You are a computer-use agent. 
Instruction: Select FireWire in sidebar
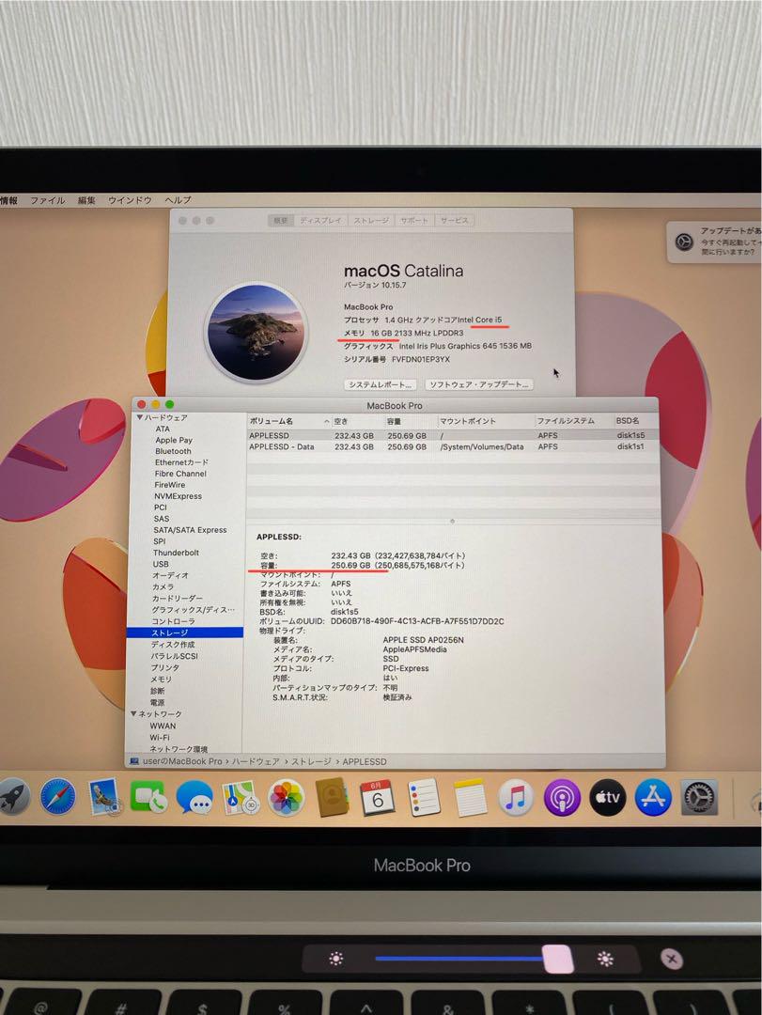coord(170,484)
